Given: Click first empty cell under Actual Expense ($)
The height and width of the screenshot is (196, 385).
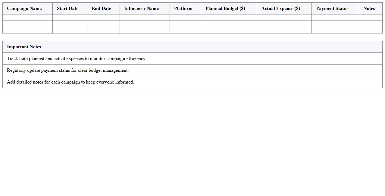Looking at the screenshot, I should coord(284,17).
